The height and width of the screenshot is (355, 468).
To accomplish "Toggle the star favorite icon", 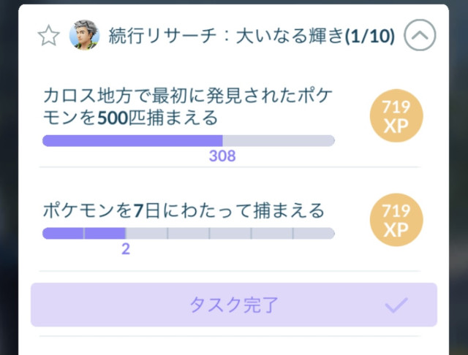I will 48,37.
